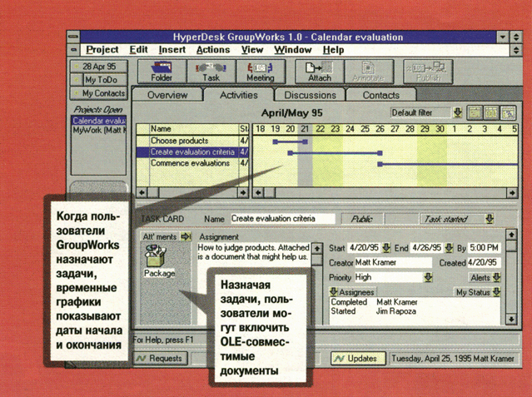This screenshot has width=532, height=397.
Task: Select the Create evaluation criteria gantt bar
Action: click(336, 153)
